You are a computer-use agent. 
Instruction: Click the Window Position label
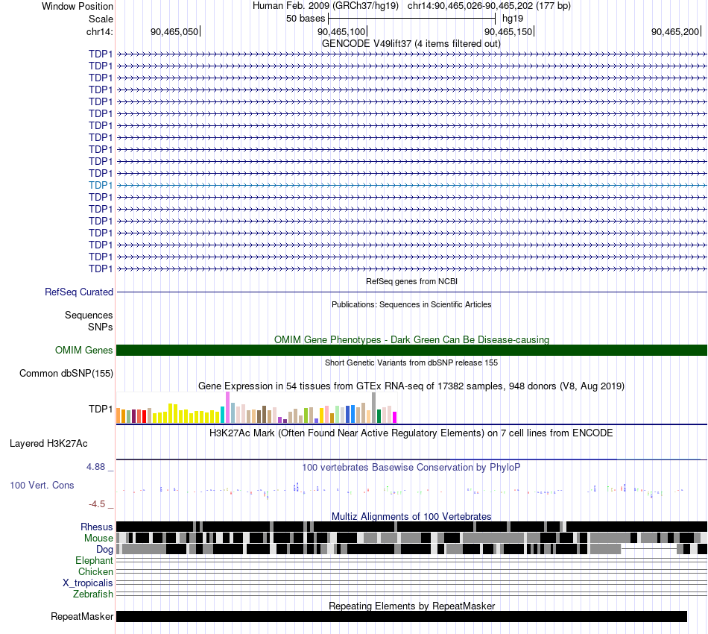(78, 6)
